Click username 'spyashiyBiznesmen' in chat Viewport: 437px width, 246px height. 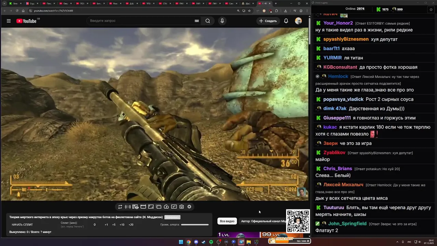tap(346, 39)
